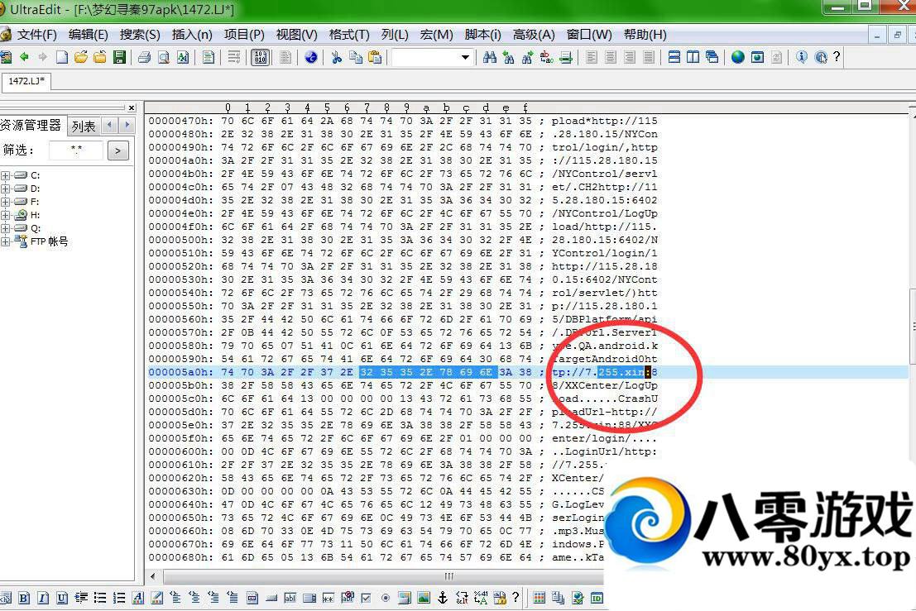Click the Find Previous binoculars icon

pos(509,57)
